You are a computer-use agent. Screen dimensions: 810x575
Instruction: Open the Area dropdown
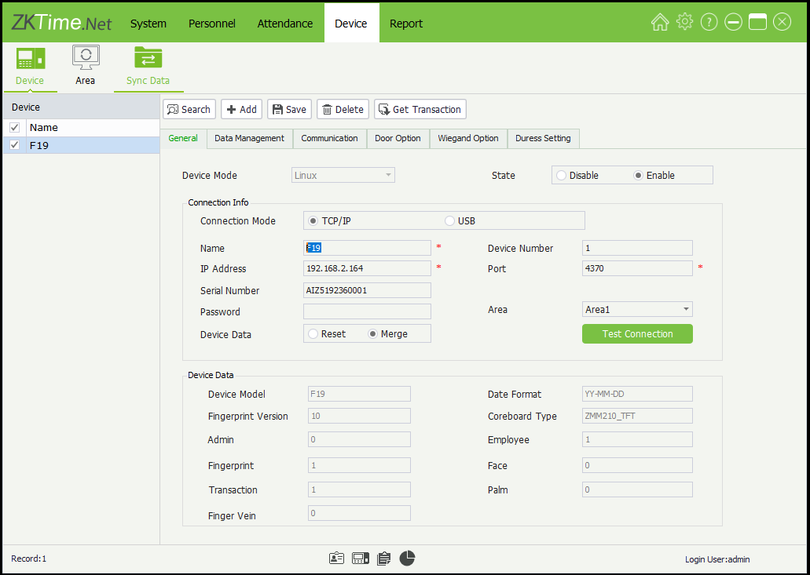point(637,310)
